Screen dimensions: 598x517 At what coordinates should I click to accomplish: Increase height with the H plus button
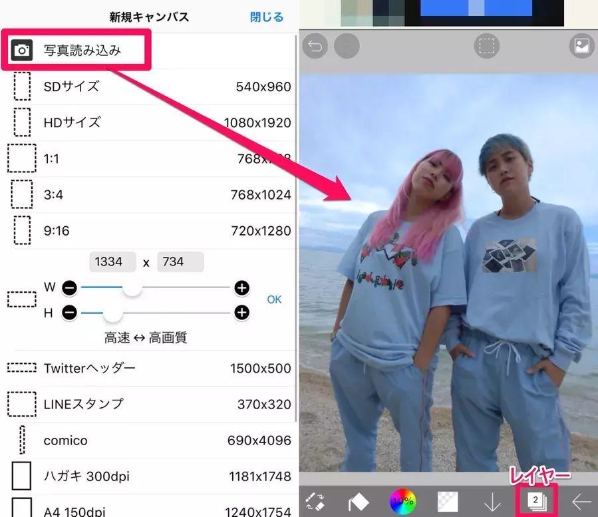click(241, 313)
